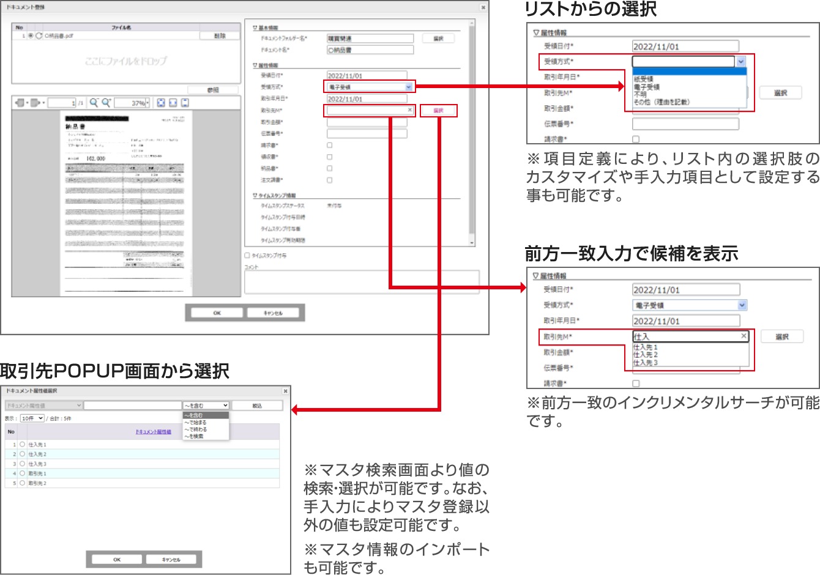Clear the 取引先M field using the × icon
820x575 pixels.
(410, 110)
